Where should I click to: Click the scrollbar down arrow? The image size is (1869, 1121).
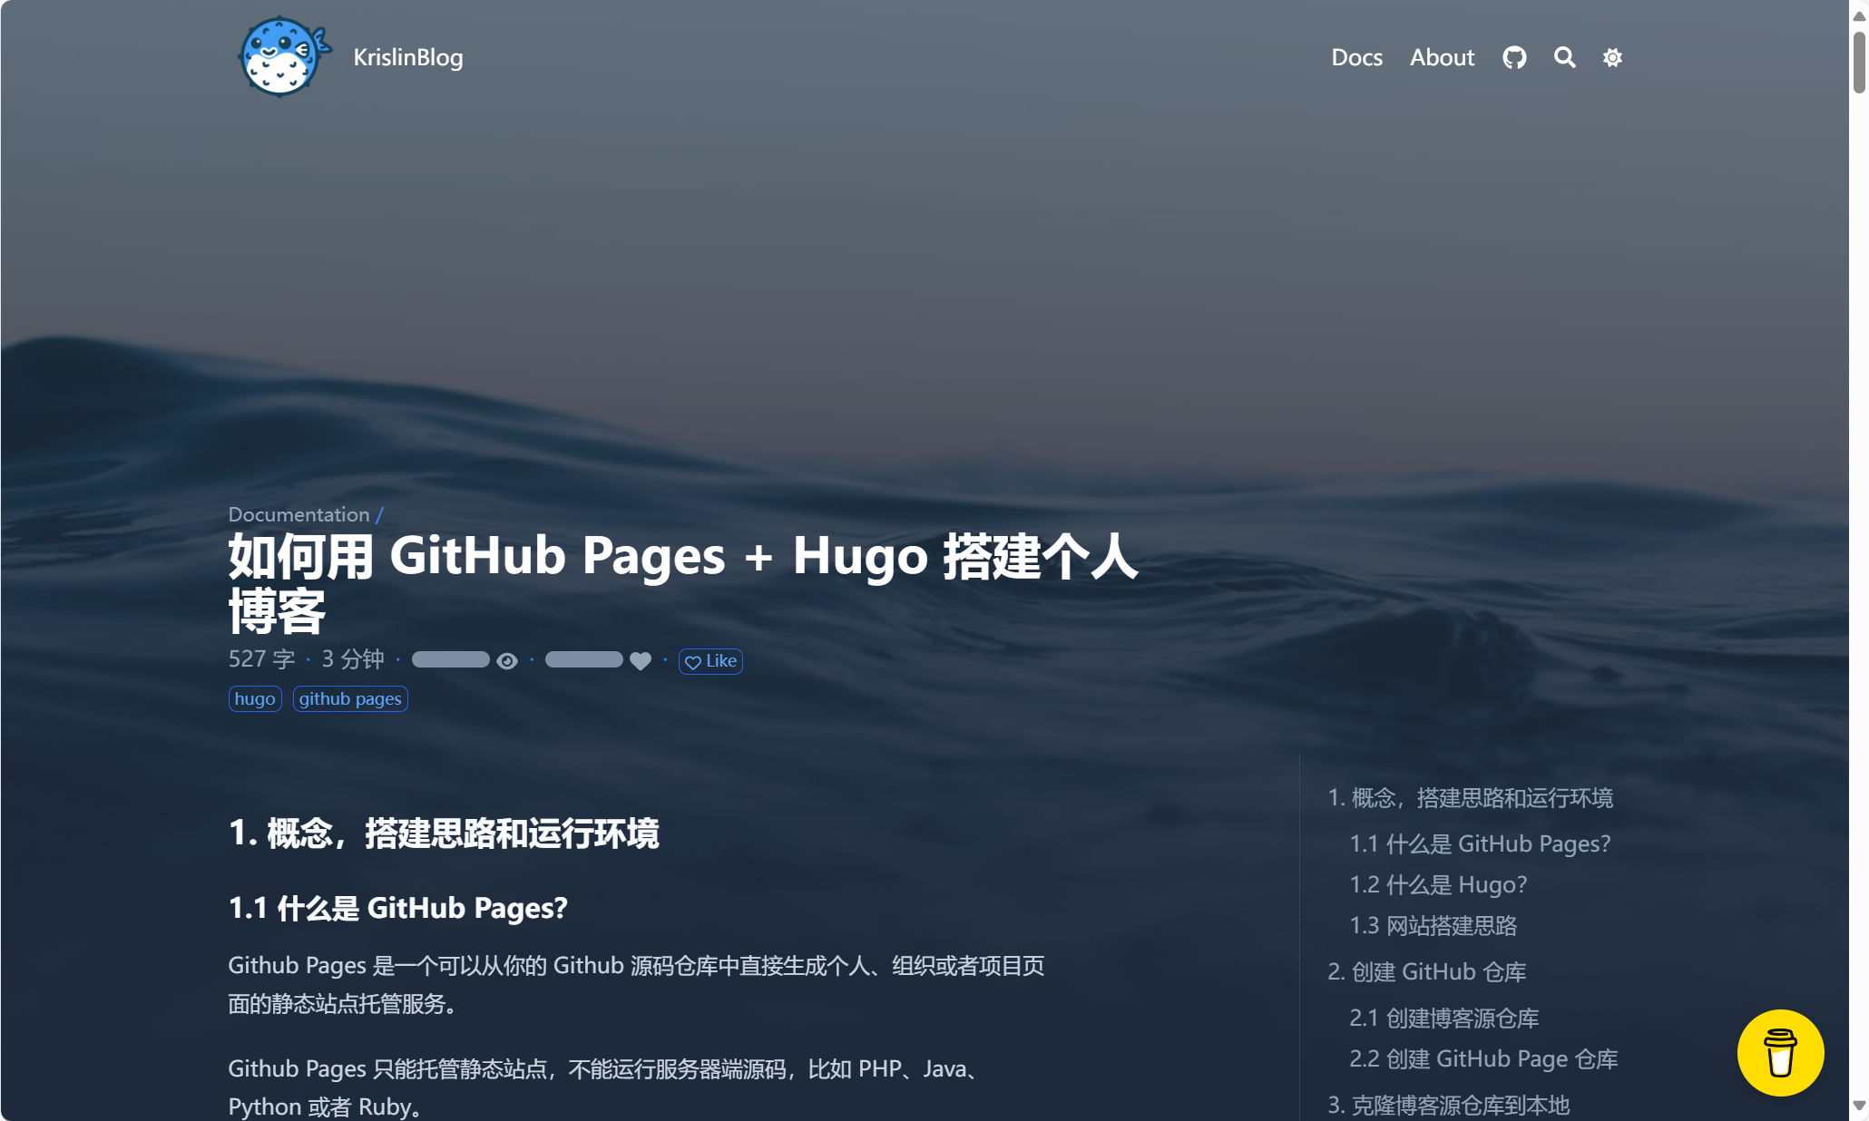(1859, 1106)
